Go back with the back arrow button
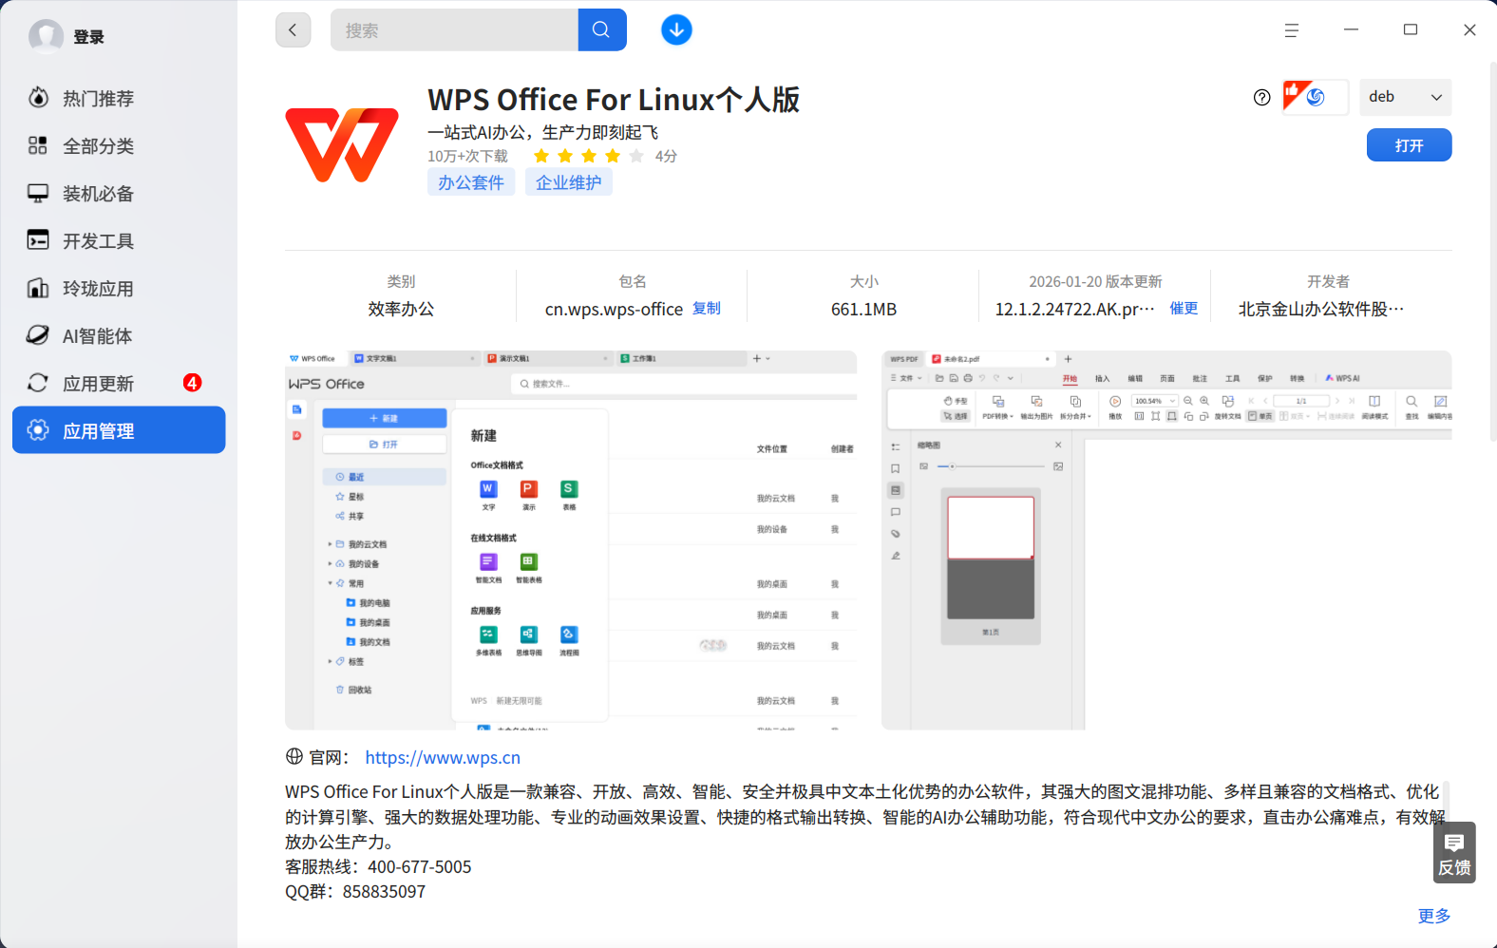 (x=294, y=29)
